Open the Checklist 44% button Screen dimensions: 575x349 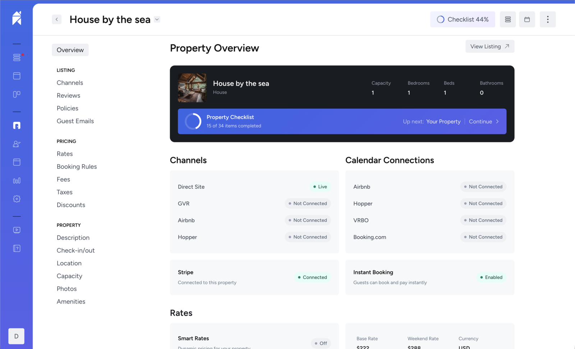click(x=463, y=19)
